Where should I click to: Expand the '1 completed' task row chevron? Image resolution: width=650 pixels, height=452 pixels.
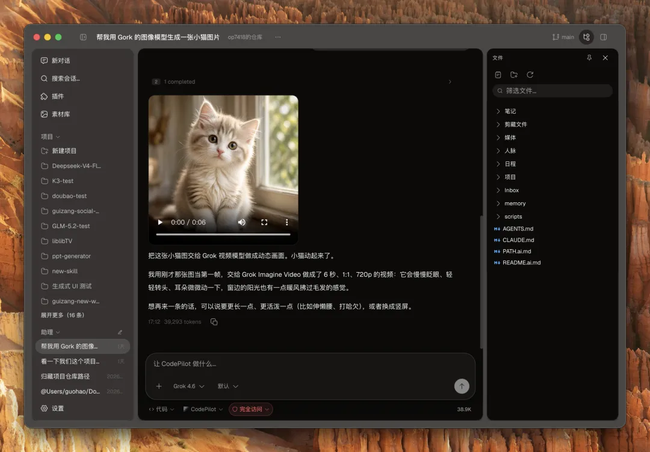coord(450,82)
